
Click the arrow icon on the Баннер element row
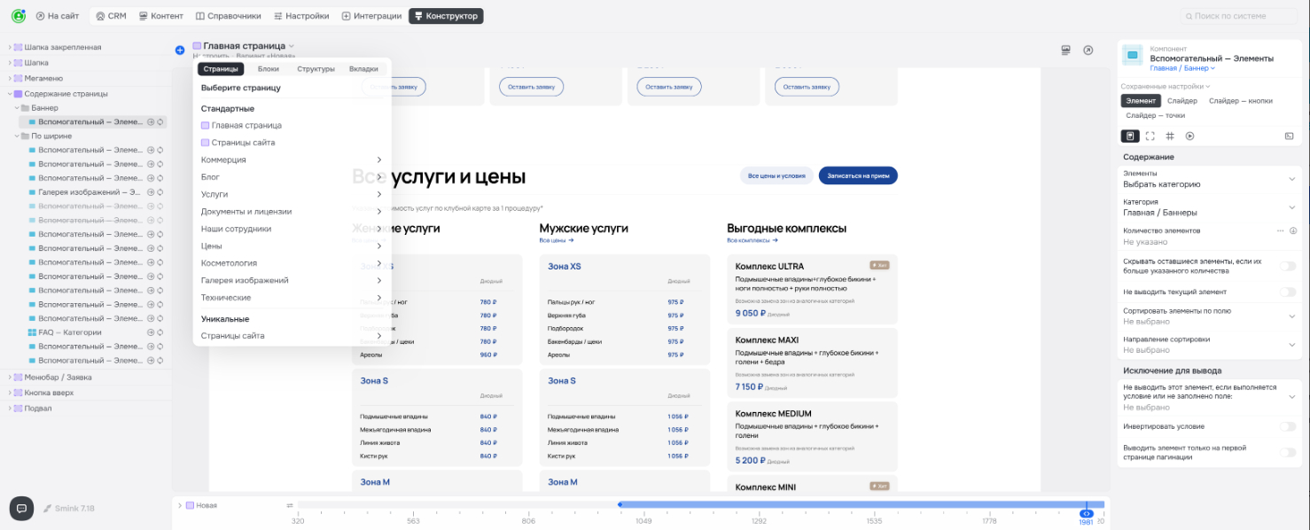point(151,121)
